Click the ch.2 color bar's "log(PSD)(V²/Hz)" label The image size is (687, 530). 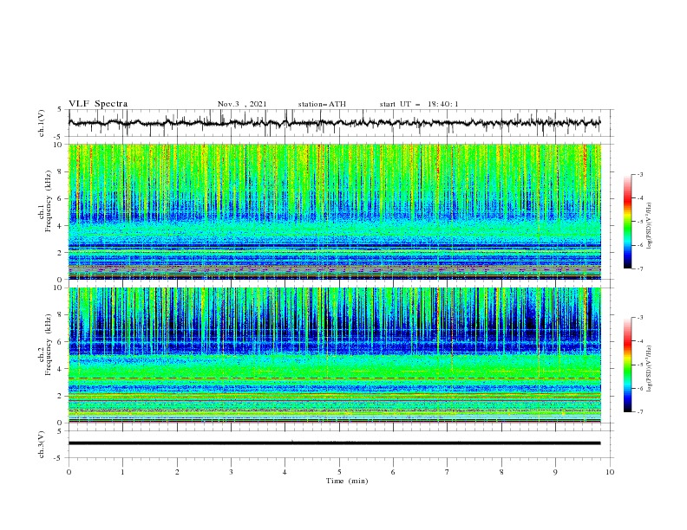click(649, 369)
